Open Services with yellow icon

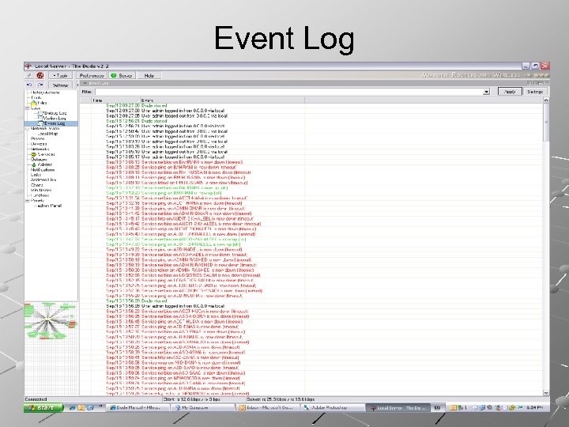coord(43,154)
